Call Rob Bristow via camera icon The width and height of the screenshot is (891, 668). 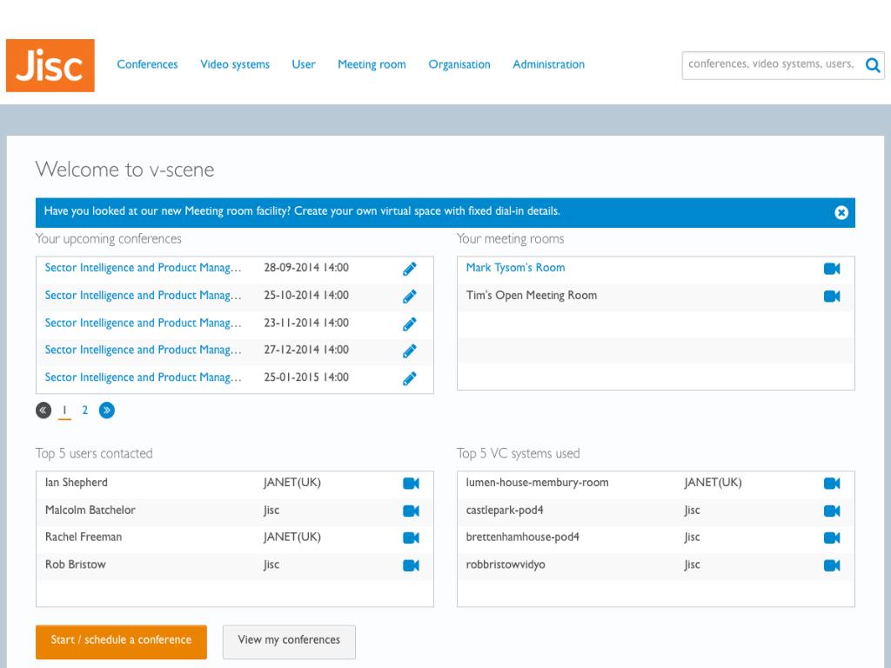click(411, 565)
